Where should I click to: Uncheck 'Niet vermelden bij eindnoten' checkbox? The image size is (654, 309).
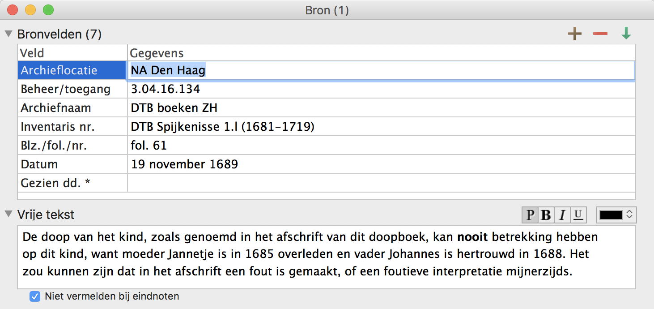(x=34, y=296)
